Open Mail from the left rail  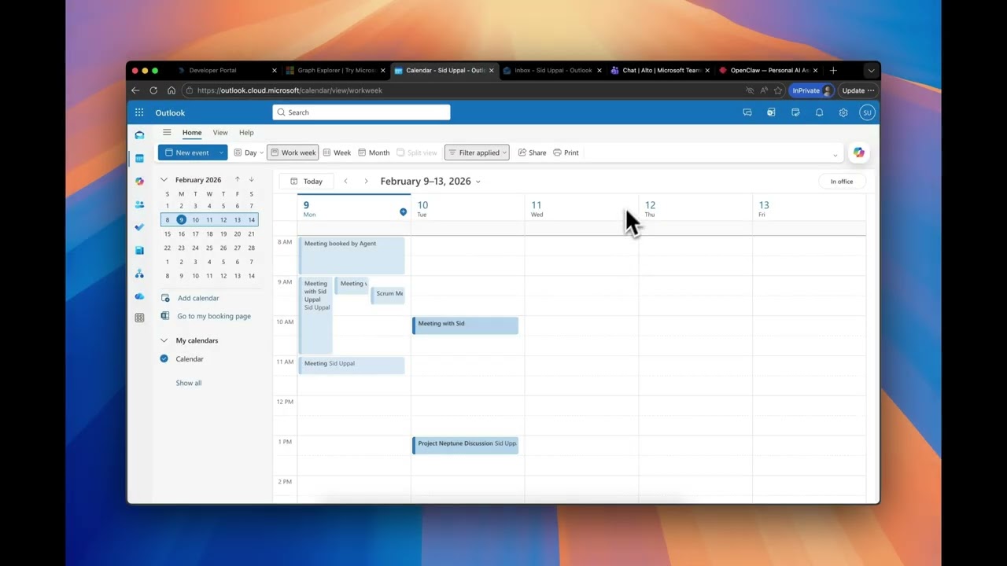pos(139,135)
